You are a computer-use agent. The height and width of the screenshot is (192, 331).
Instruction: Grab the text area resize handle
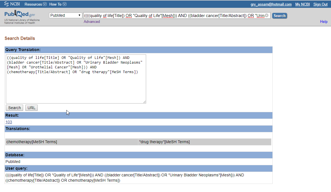[144, 102]
